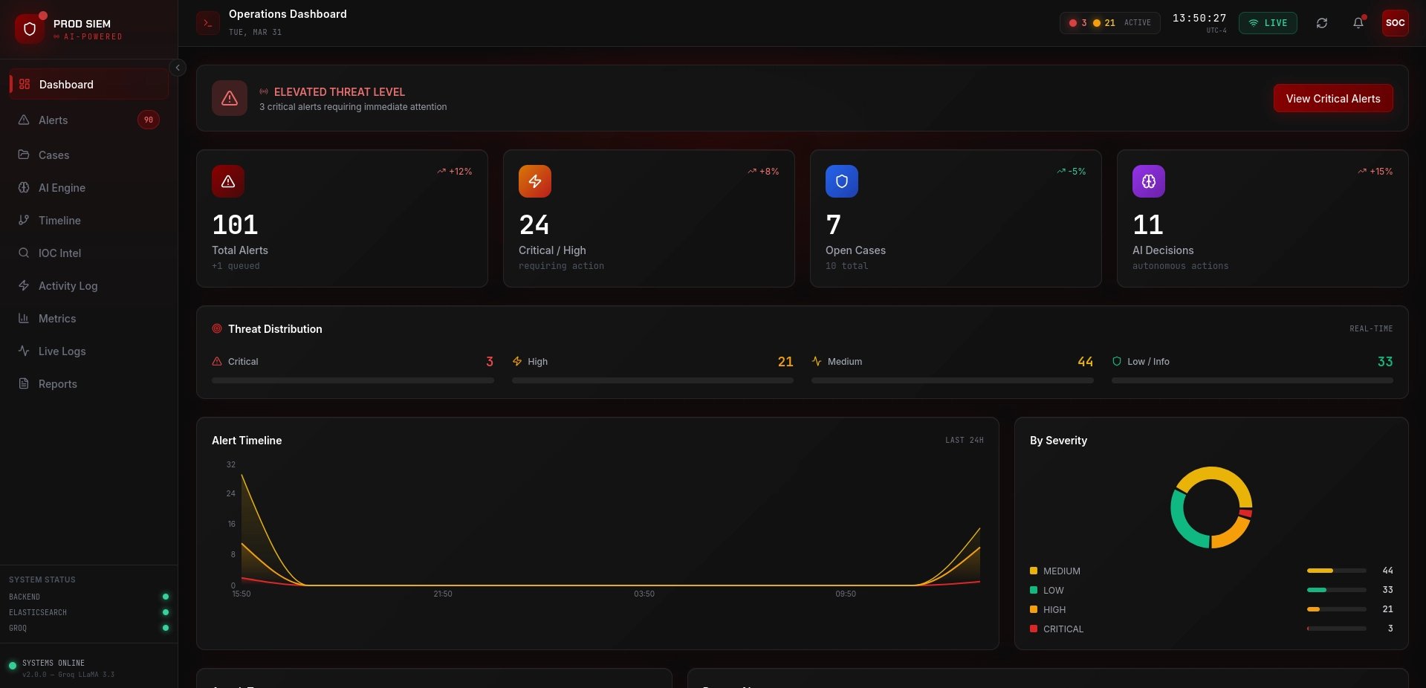
Task: Navigate to AI Engine
Action: point(89,187)
